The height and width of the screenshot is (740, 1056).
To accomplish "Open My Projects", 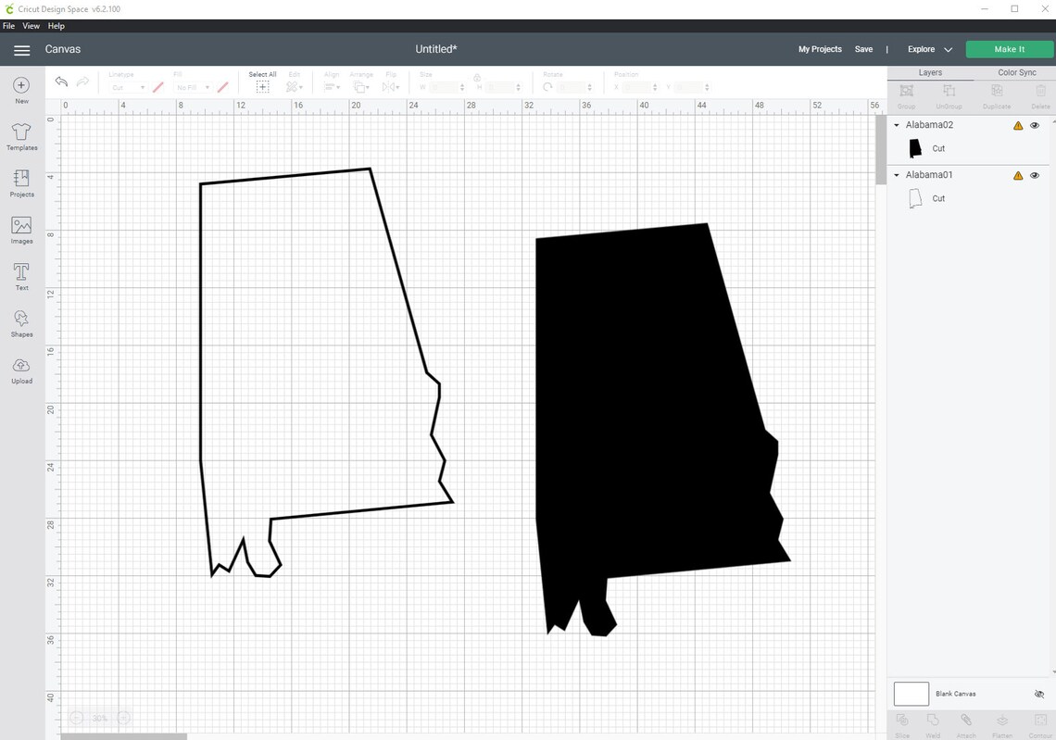I will click(819, 49).
